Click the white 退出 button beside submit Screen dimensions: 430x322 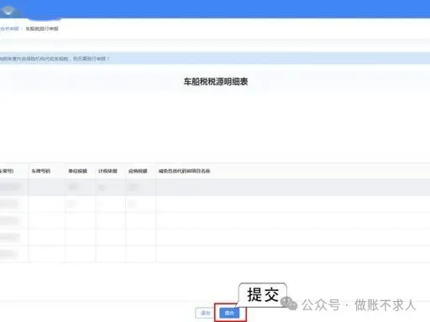point(206,313)
